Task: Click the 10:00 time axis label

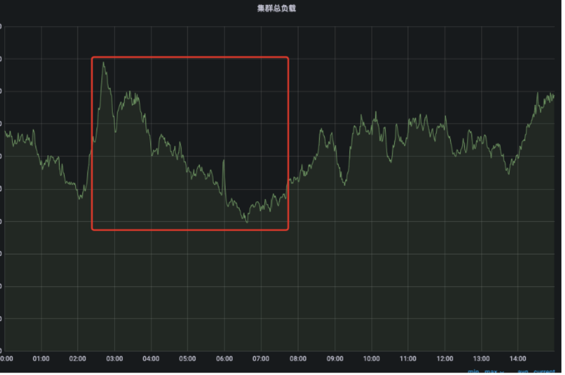Action: [371, 359]
